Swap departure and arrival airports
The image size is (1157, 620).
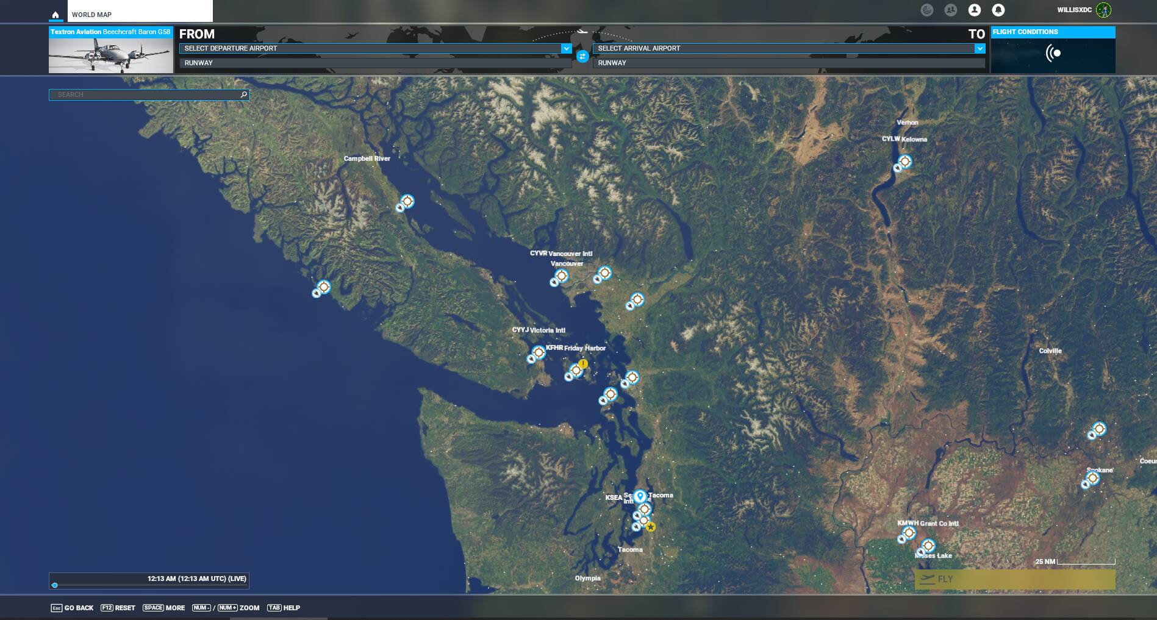click(582, 56)
